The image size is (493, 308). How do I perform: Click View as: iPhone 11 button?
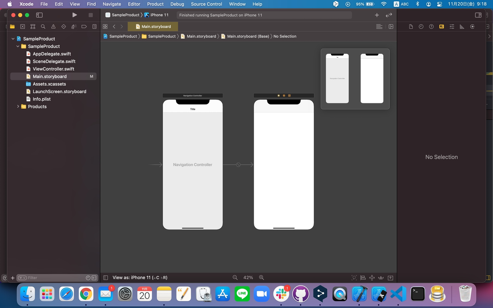coord(140,277)
